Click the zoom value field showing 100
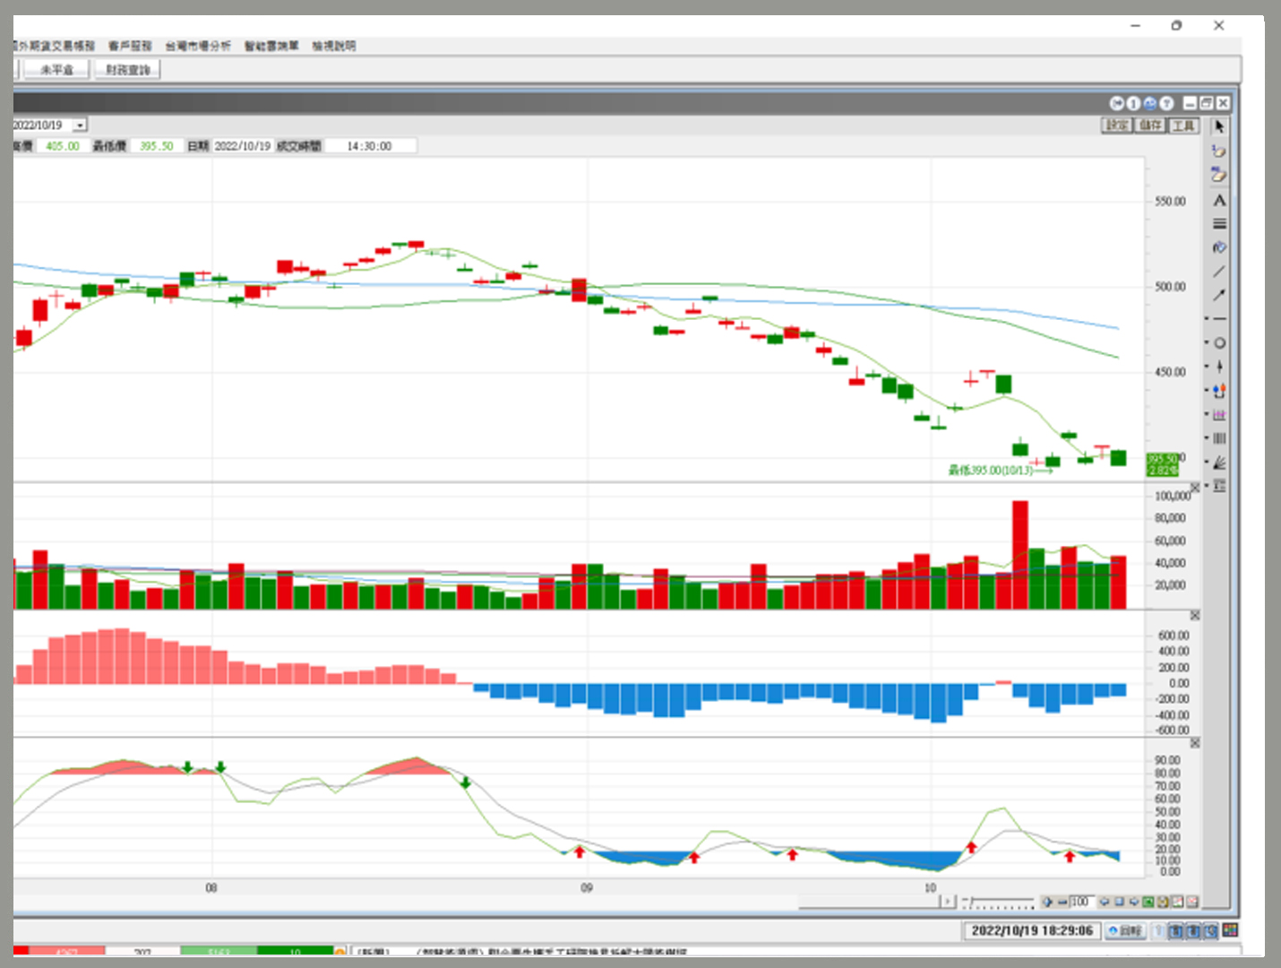The height and width of the screenshot is (968, 1281). tap(1081, 902)
